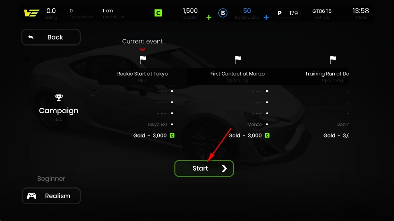Click the green C credits icon

click(158, 13)
